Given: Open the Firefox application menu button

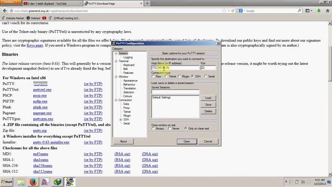Looking at the screenshot, I should tap(10, 2).
